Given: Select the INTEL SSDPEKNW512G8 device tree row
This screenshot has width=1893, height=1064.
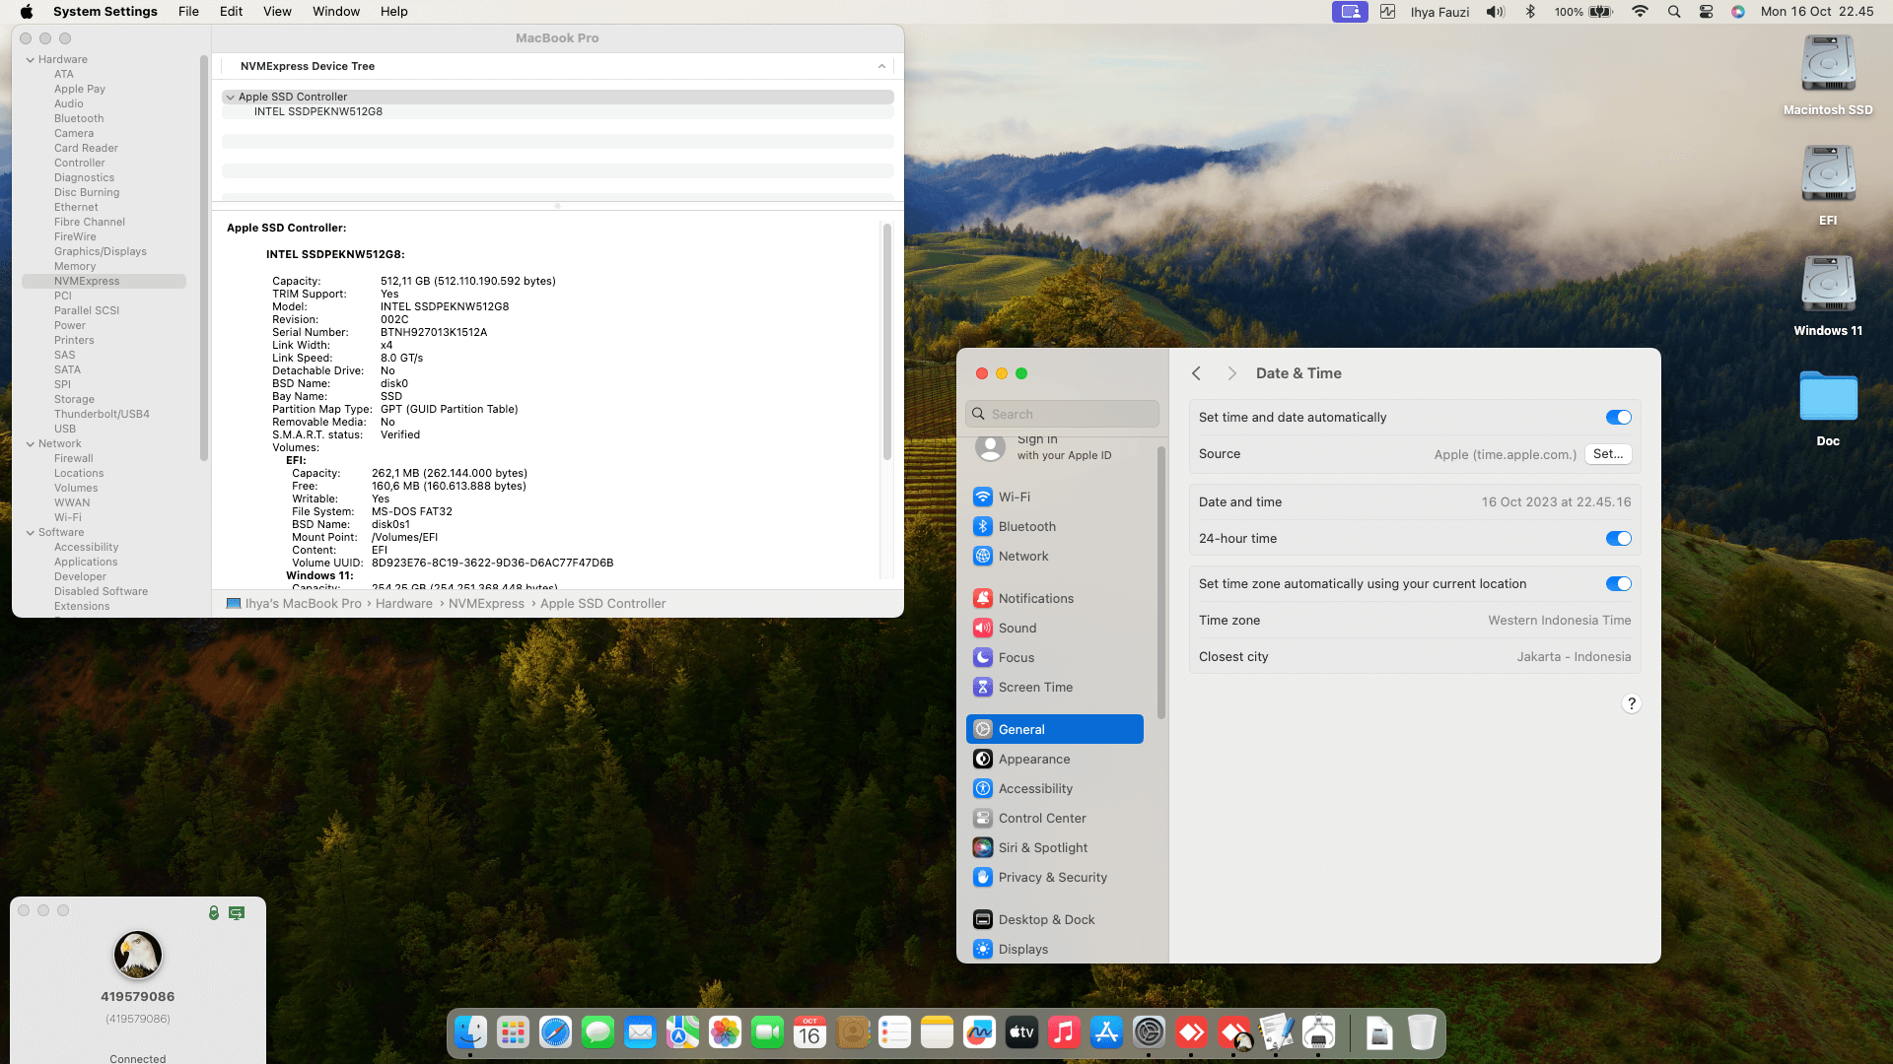Looking at the screenshot, I should coord(558,112).
